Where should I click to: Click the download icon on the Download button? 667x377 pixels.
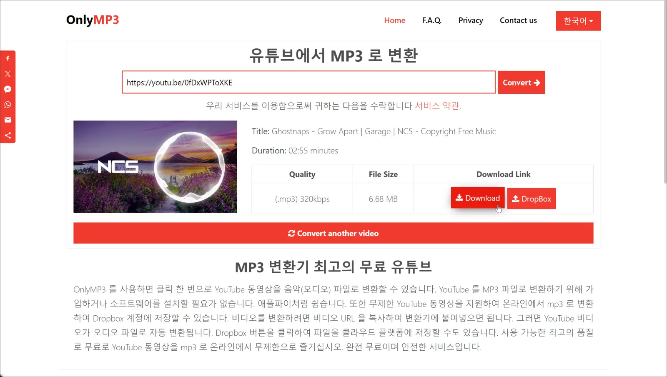click(x=460, y=198)
